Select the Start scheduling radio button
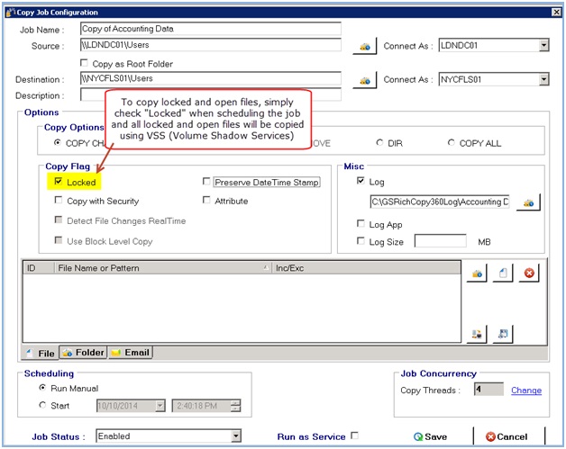Viewport: 566px width, 449px height. click(x=42, y=405)
